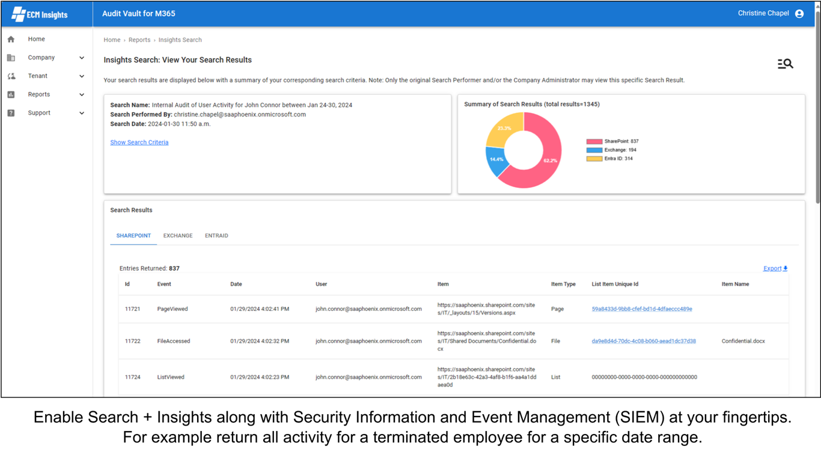
Task: Click date 01/29/2024 4:02:32 PM
Action: 260,341
